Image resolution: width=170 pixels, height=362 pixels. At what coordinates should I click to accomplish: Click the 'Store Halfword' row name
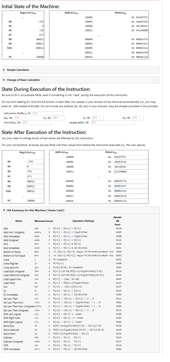(11, 330)
